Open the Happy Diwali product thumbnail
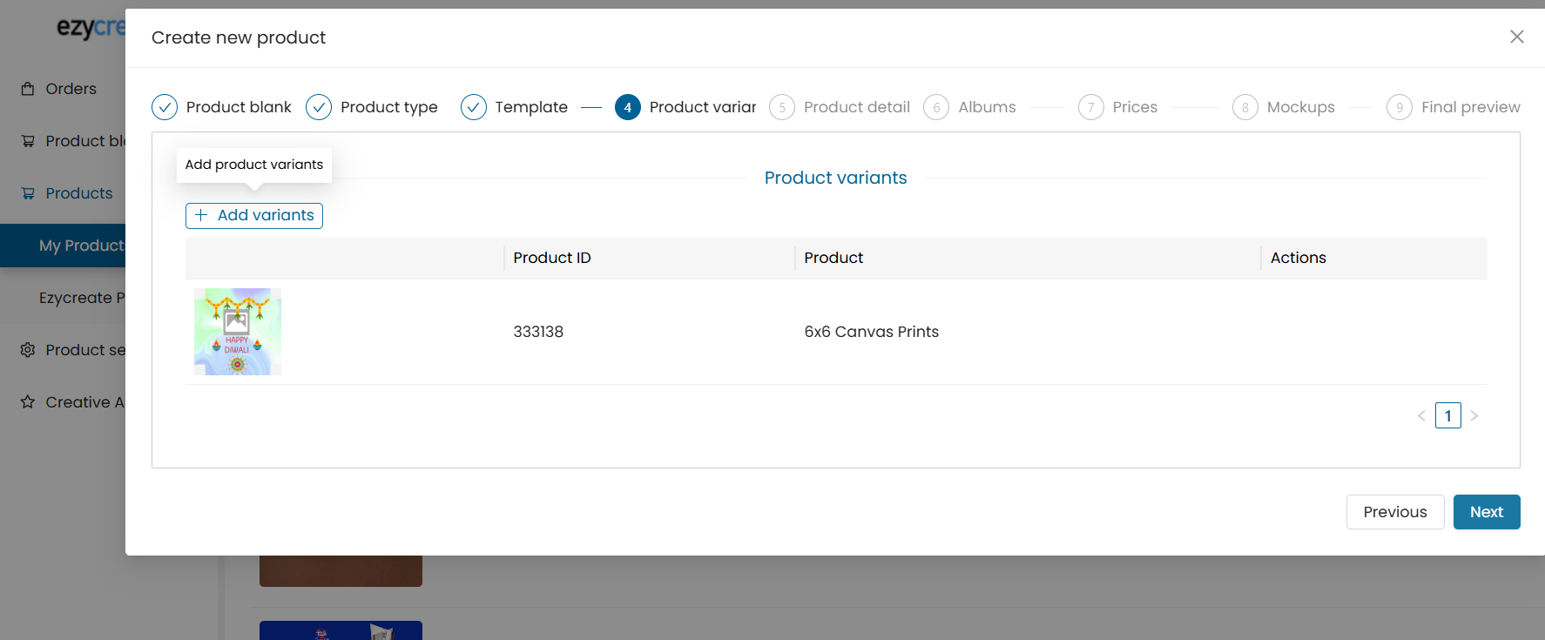 click(x=238, y=332)
